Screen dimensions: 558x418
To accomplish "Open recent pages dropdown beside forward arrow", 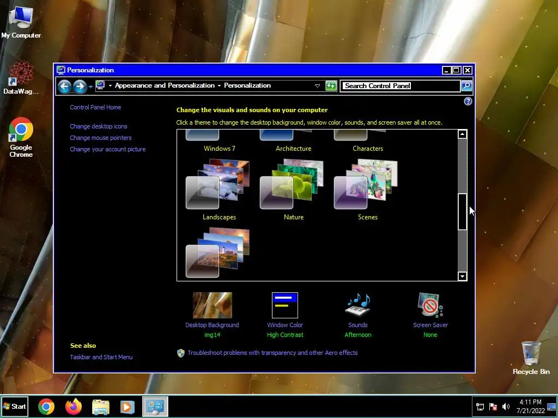I will click(x=91, y=87).
